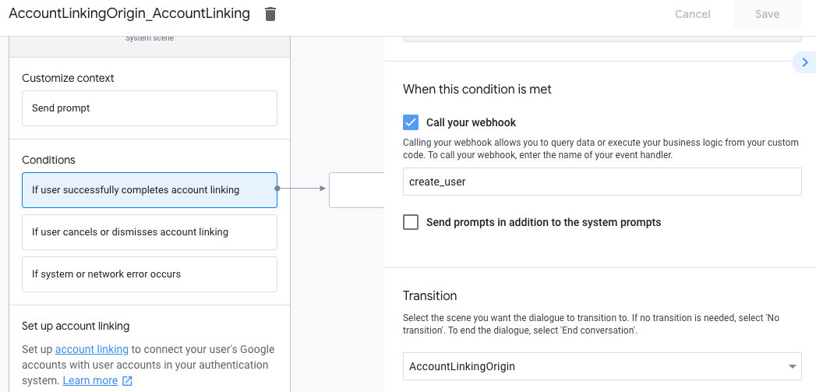Click the arrow connector leading to the transition node

point(304,188)
